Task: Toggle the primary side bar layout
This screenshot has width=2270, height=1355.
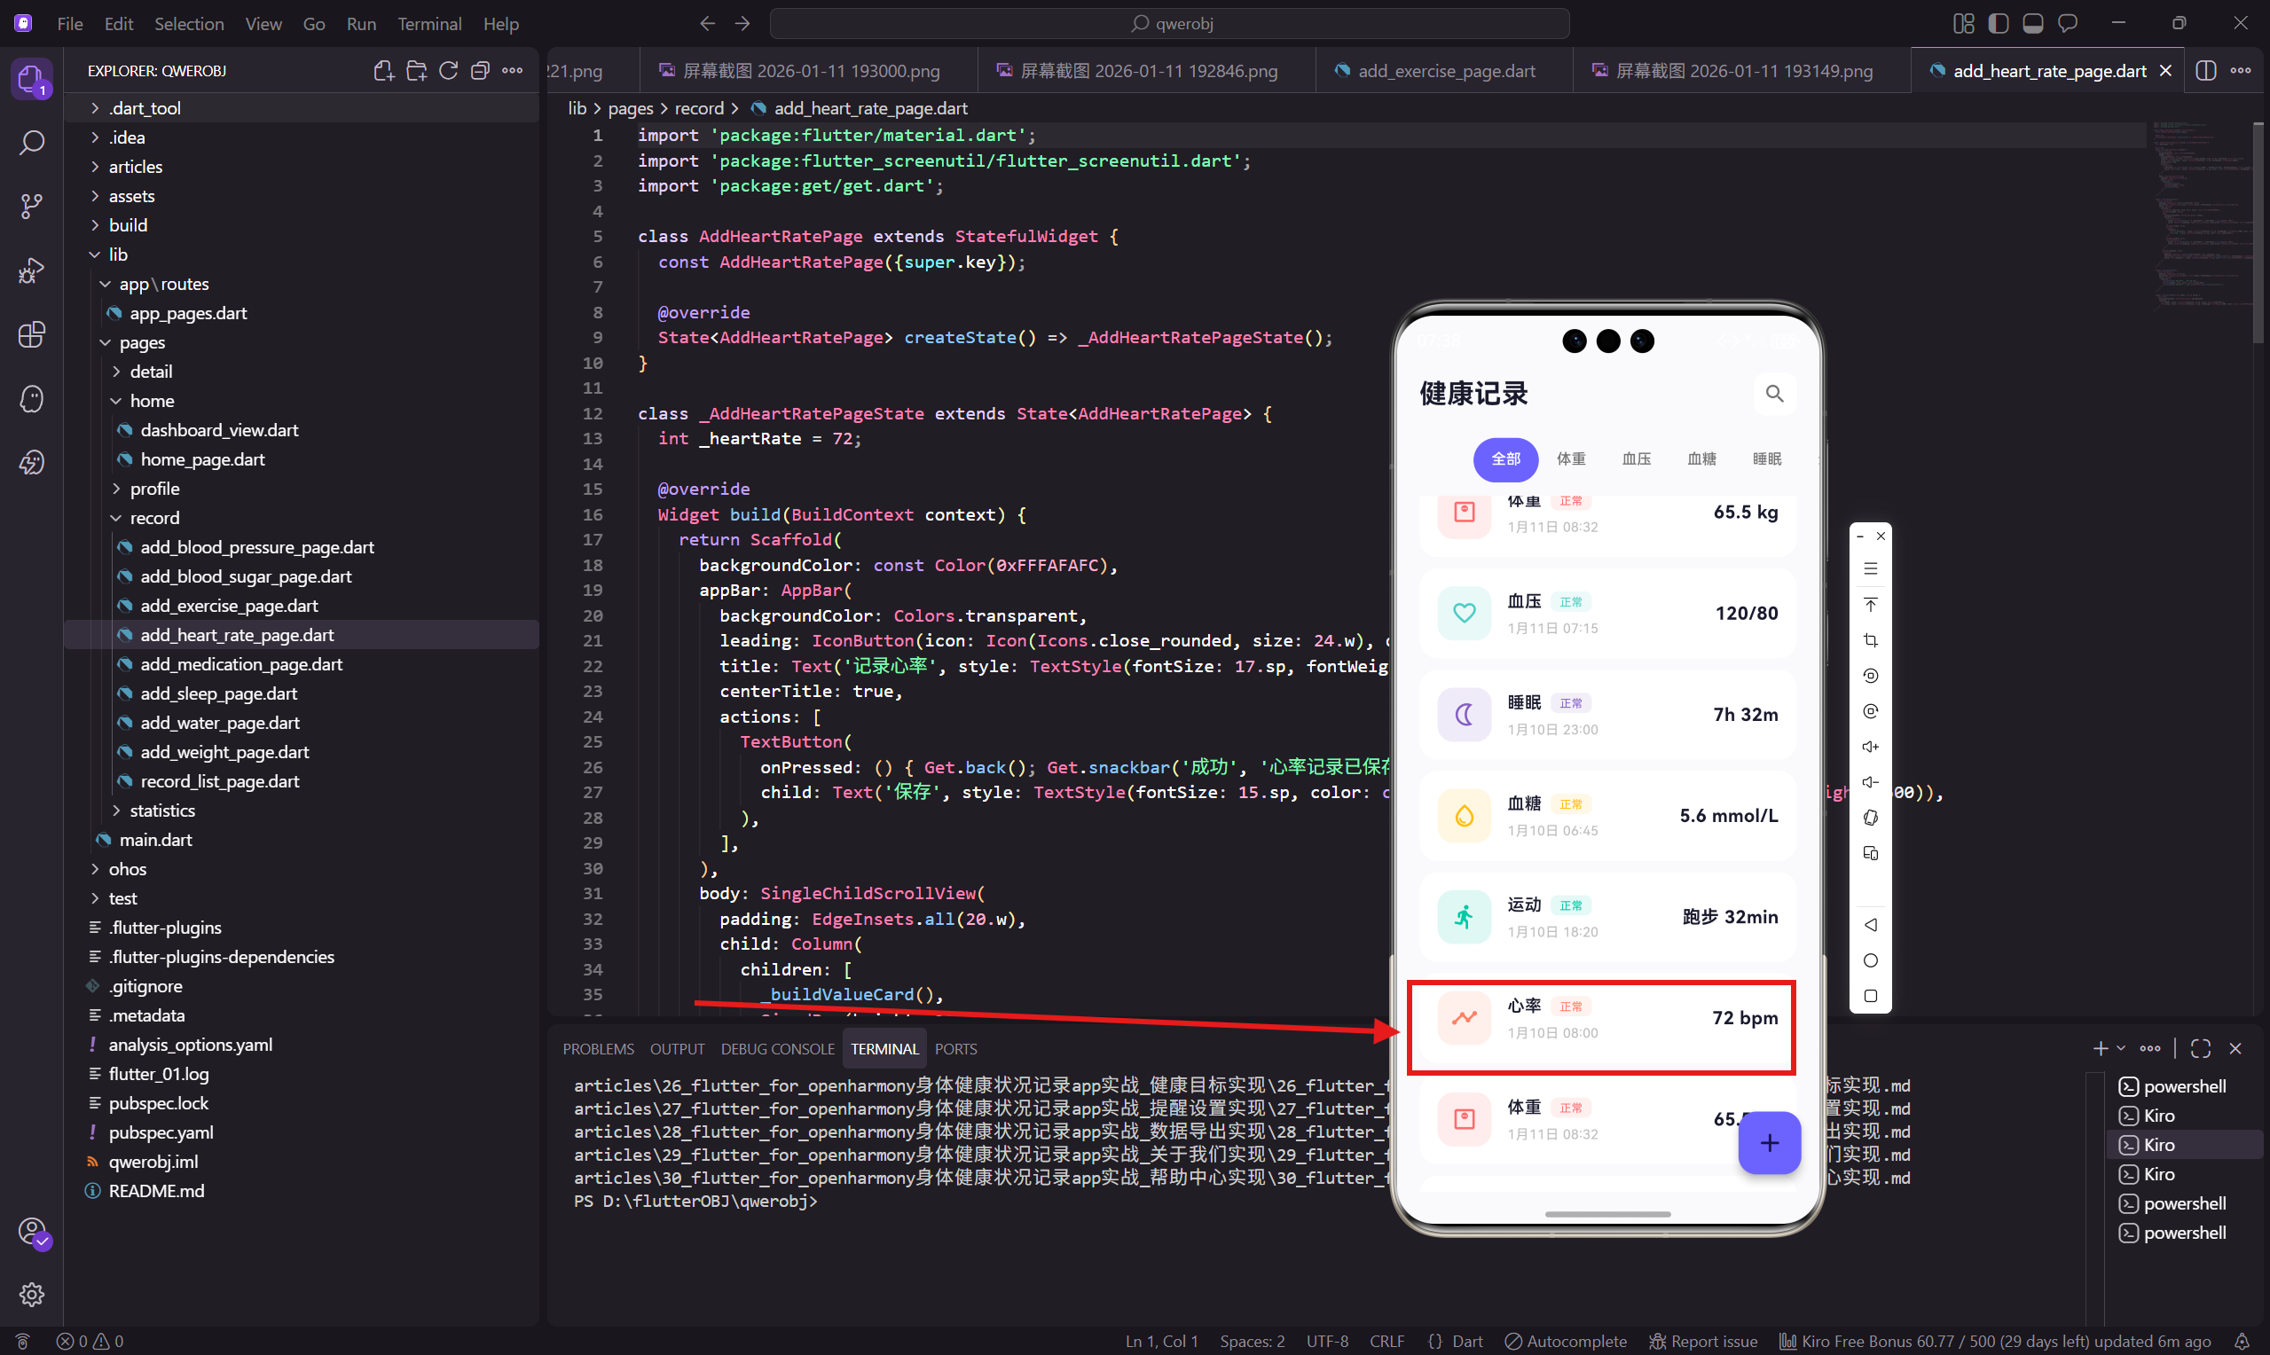Action: [1998, 24]
